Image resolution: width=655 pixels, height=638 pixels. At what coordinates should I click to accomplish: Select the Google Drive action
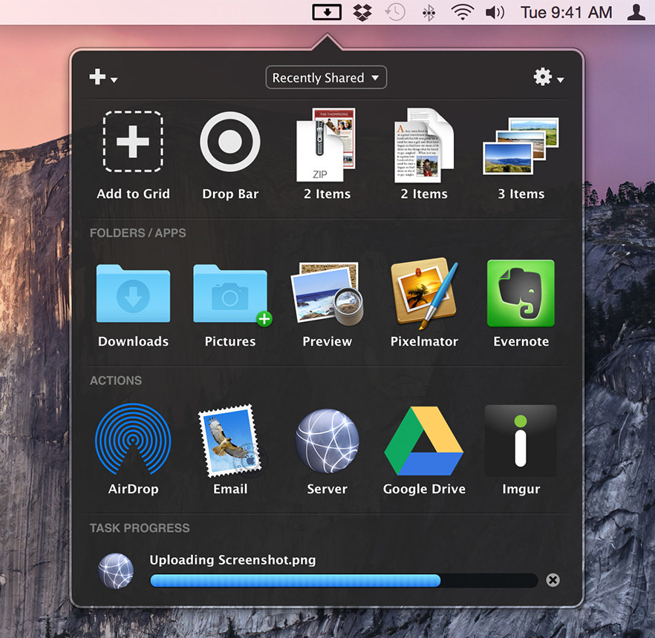pos(423,441)
